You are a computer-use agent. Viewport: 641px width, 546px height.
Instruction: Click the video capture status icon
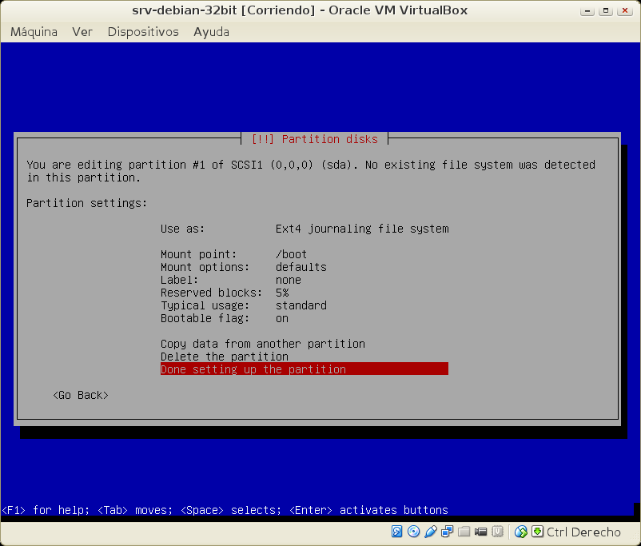click(481, 532)
